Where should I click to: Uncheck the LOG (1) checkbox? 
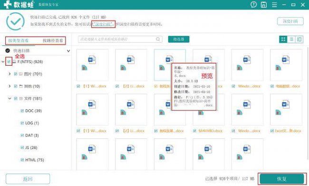pos(22,123)
